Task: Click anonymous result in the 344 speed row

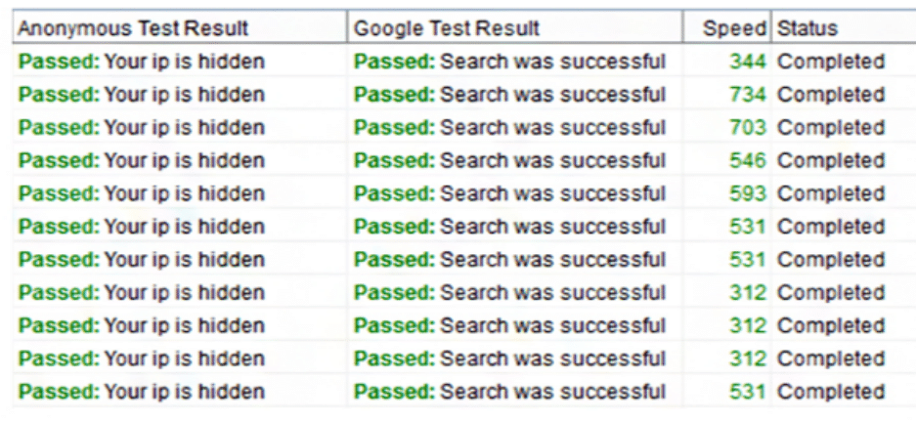Action: point(142,62)
